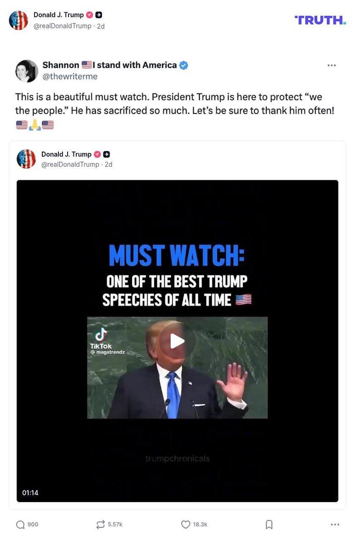Click the 2d timestamp link
Screen dimensions: 355x539
[100, 25]
